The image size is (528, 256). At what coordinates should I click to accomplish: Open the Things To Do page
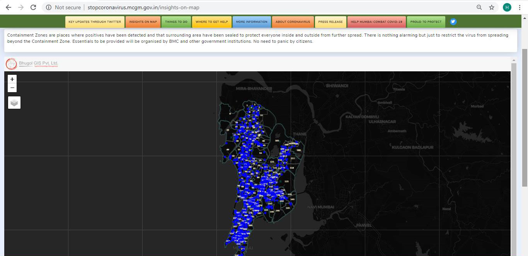point(176,22)
